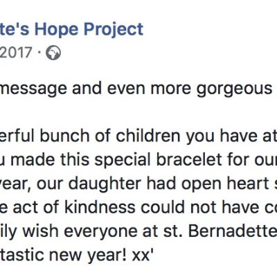
Task: Click the word "message" in the post text
Action: tap(33, 89)
